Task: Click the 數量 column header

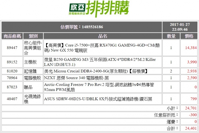Action: [x=171, y=36]
